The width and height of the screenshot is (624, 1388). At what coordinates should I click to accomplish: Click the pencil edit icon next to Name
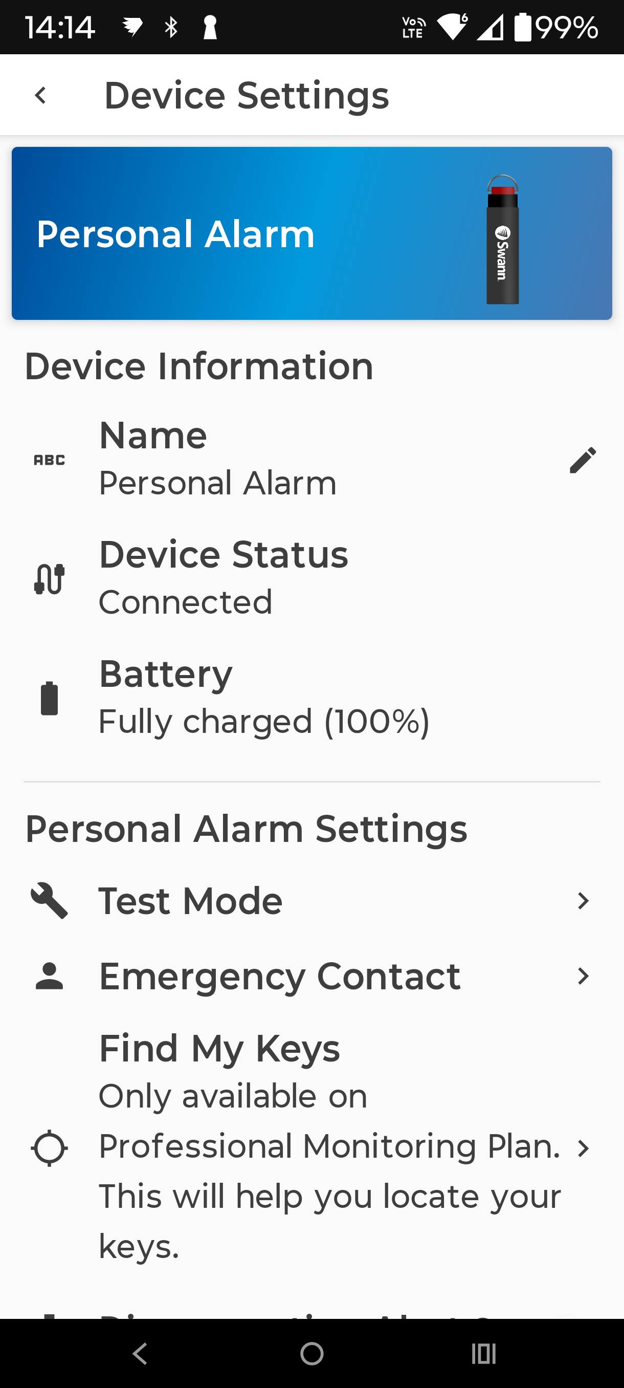pos(583,460)
